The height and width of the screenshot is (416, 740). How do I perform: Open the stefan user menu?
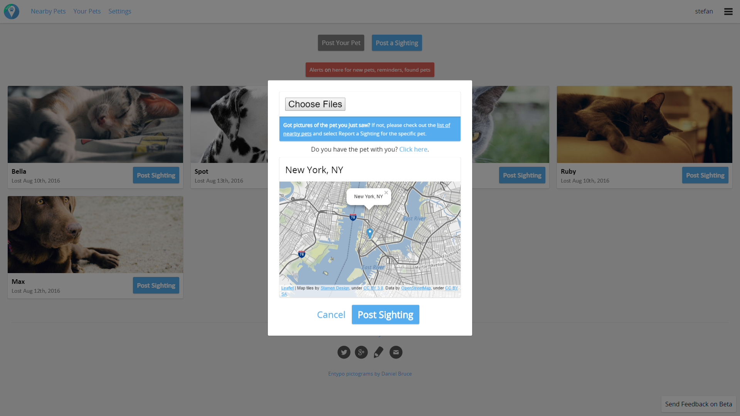click(x=704, y=12)
